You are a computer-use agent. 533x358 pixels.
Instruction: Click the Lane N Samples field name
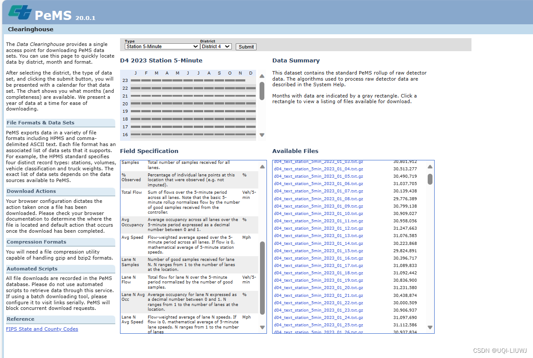(130, 262)
